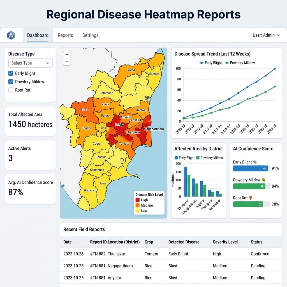Image resolution: width=287 pixels, height=287 pixels.
Task: Sort by Severity Level column header
Action: tap(225, 242)
